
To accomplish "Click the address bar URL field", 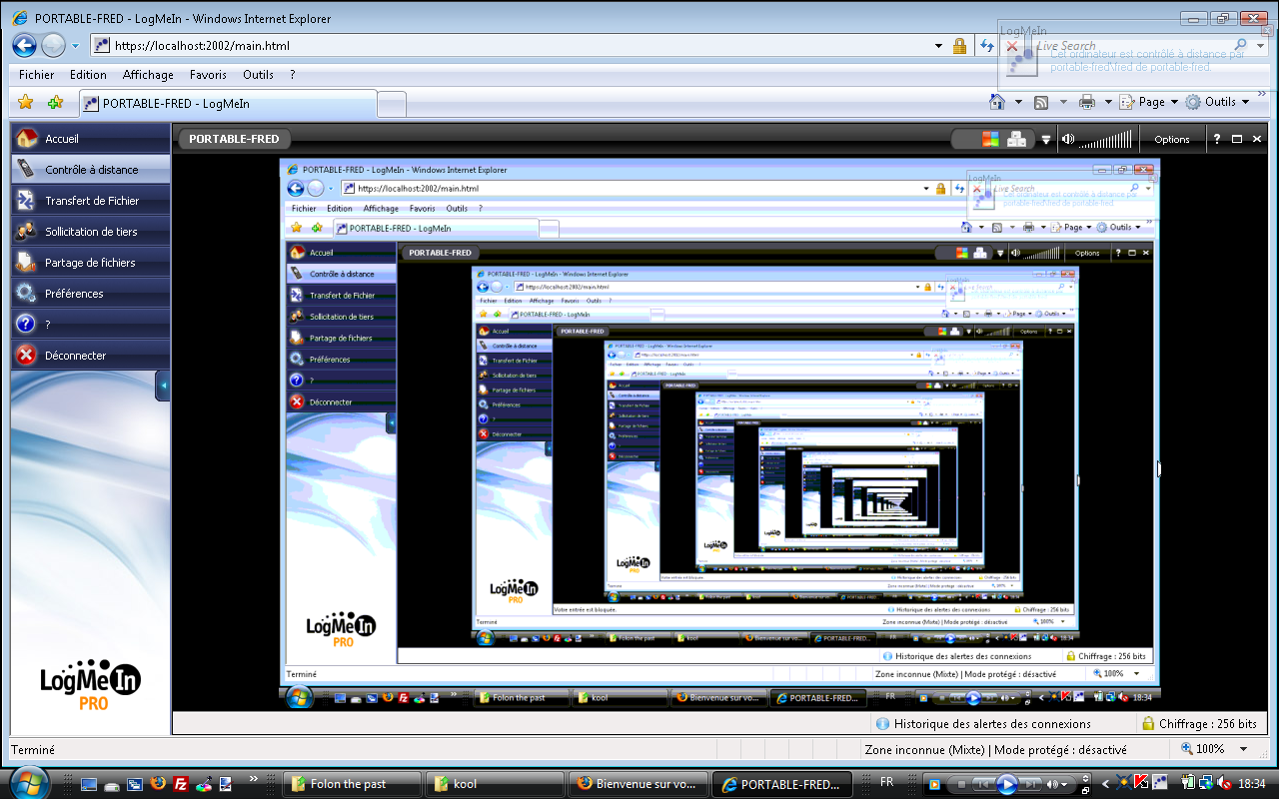I will coord(510,46).
